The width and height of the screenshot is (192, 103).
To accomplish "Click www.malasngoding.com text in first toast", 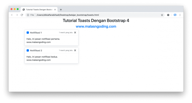I will tap(38, 42).
